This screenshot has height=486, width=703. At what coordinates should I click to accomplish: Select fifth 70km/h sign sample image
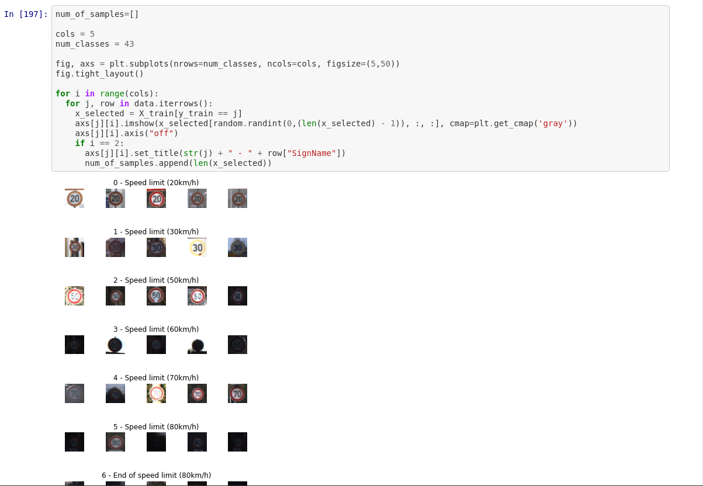click(x=237, y=394)
